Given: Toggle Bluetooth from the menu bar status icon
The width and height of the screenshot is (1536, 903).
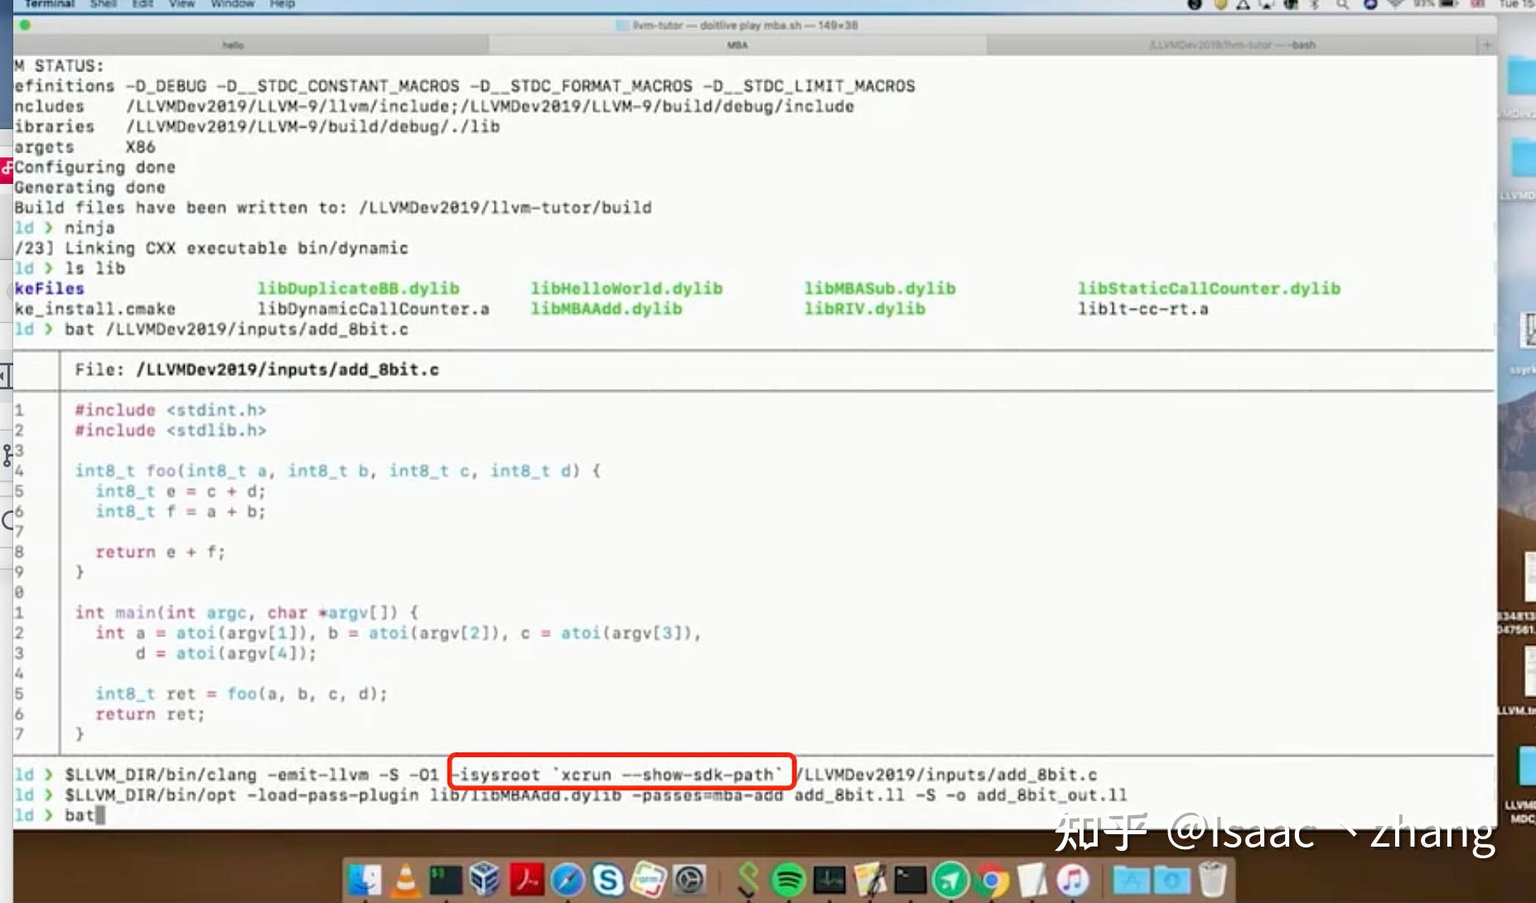Looking at the screenshot, I should (1314, 4).
